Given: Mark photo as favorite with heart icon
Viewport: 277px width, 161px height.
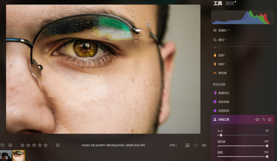Looking at the screenshot, I should coord(2,145).
